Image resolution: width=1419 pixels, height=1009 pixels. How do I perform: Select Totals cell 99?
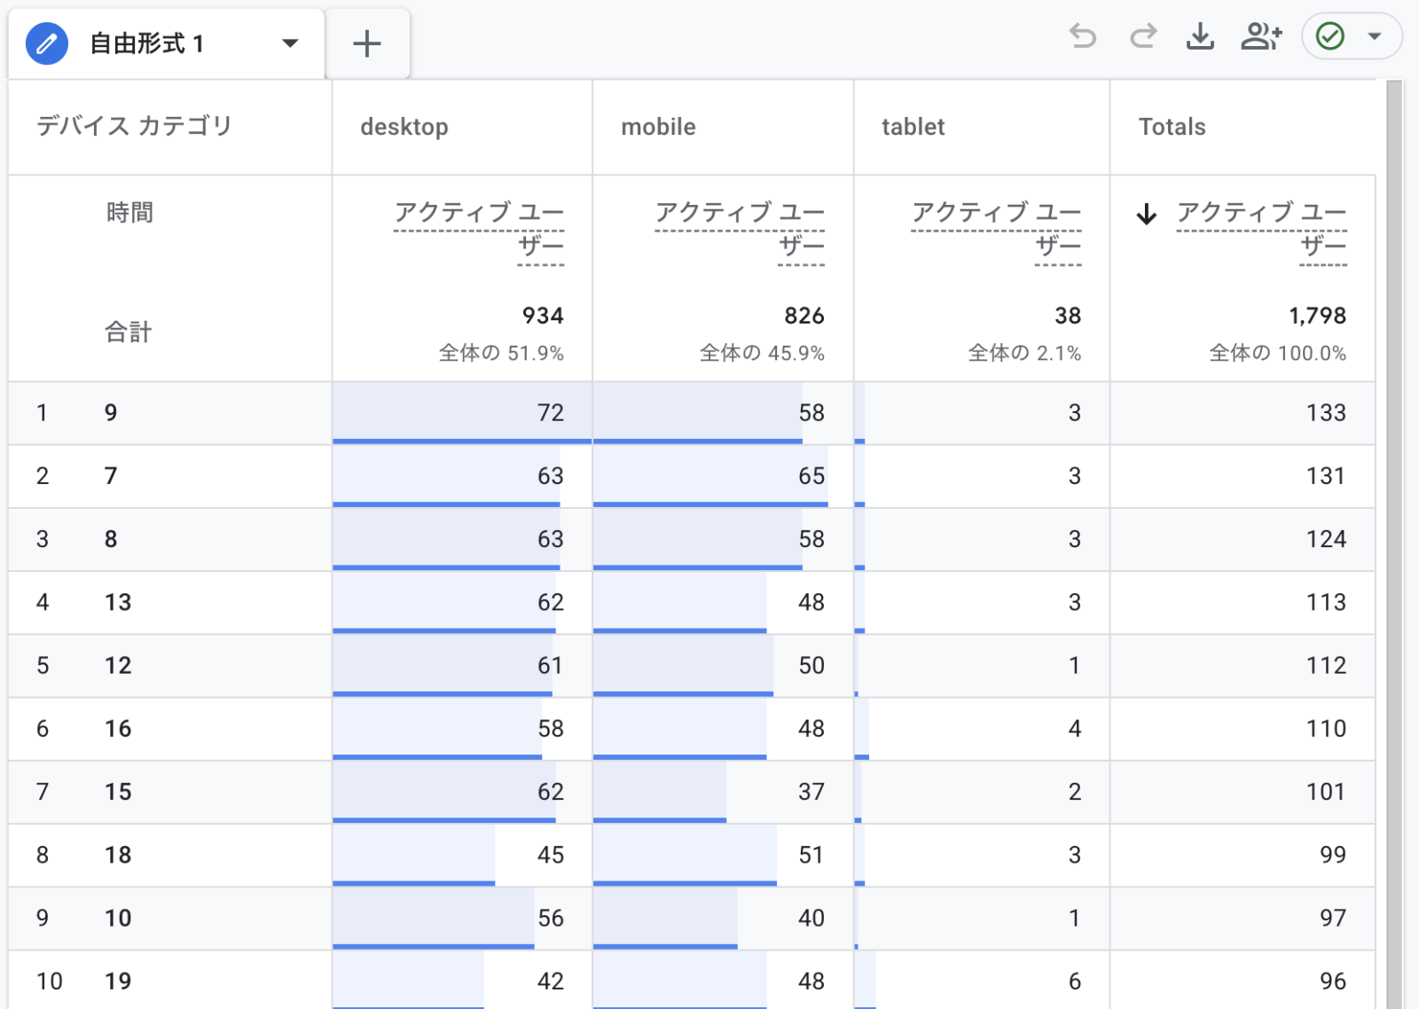(1243, 855)
